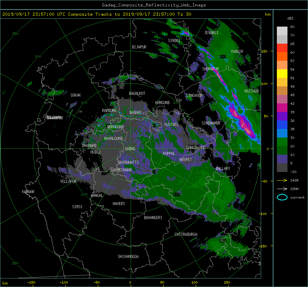The width and height of the screenshot is (308, 287).
Task: Click the light blue 30 dBZ swatch
Action: [282, 133]
